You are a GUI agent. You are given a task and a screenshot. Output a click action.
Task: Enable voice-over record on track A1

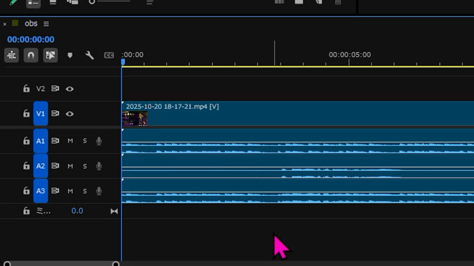point(99,141)
